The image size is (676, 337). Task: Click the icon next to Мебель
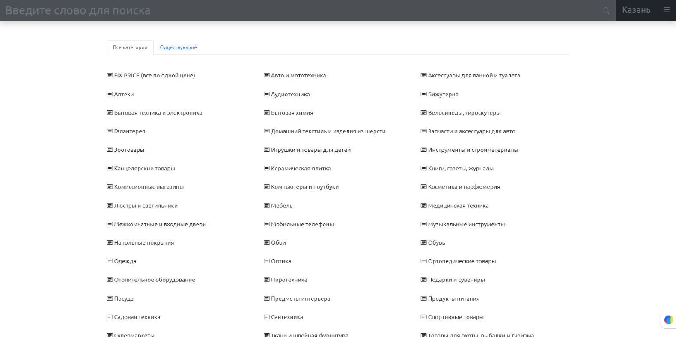click(267, 206)
